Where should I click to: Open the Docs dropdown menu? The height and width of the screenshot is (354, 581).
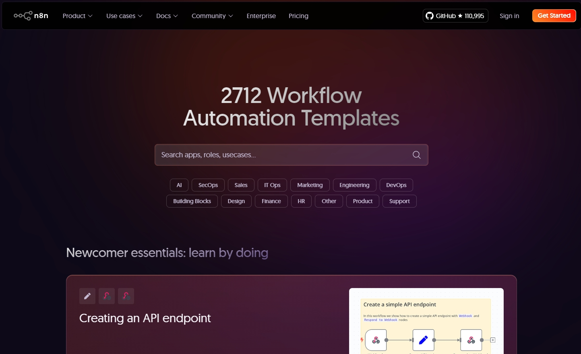[x=167, y=16]
